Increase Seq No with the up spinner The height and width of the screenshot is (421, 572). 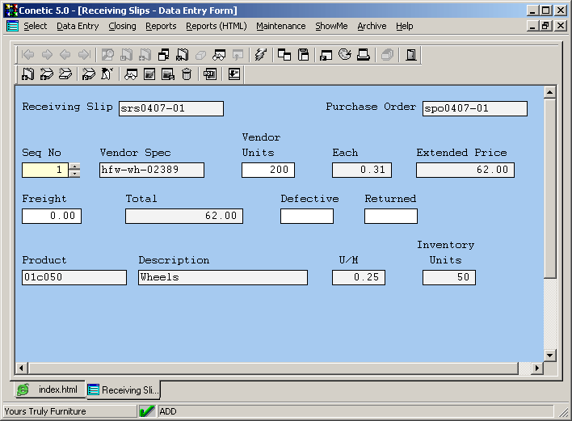click(75, 166)
